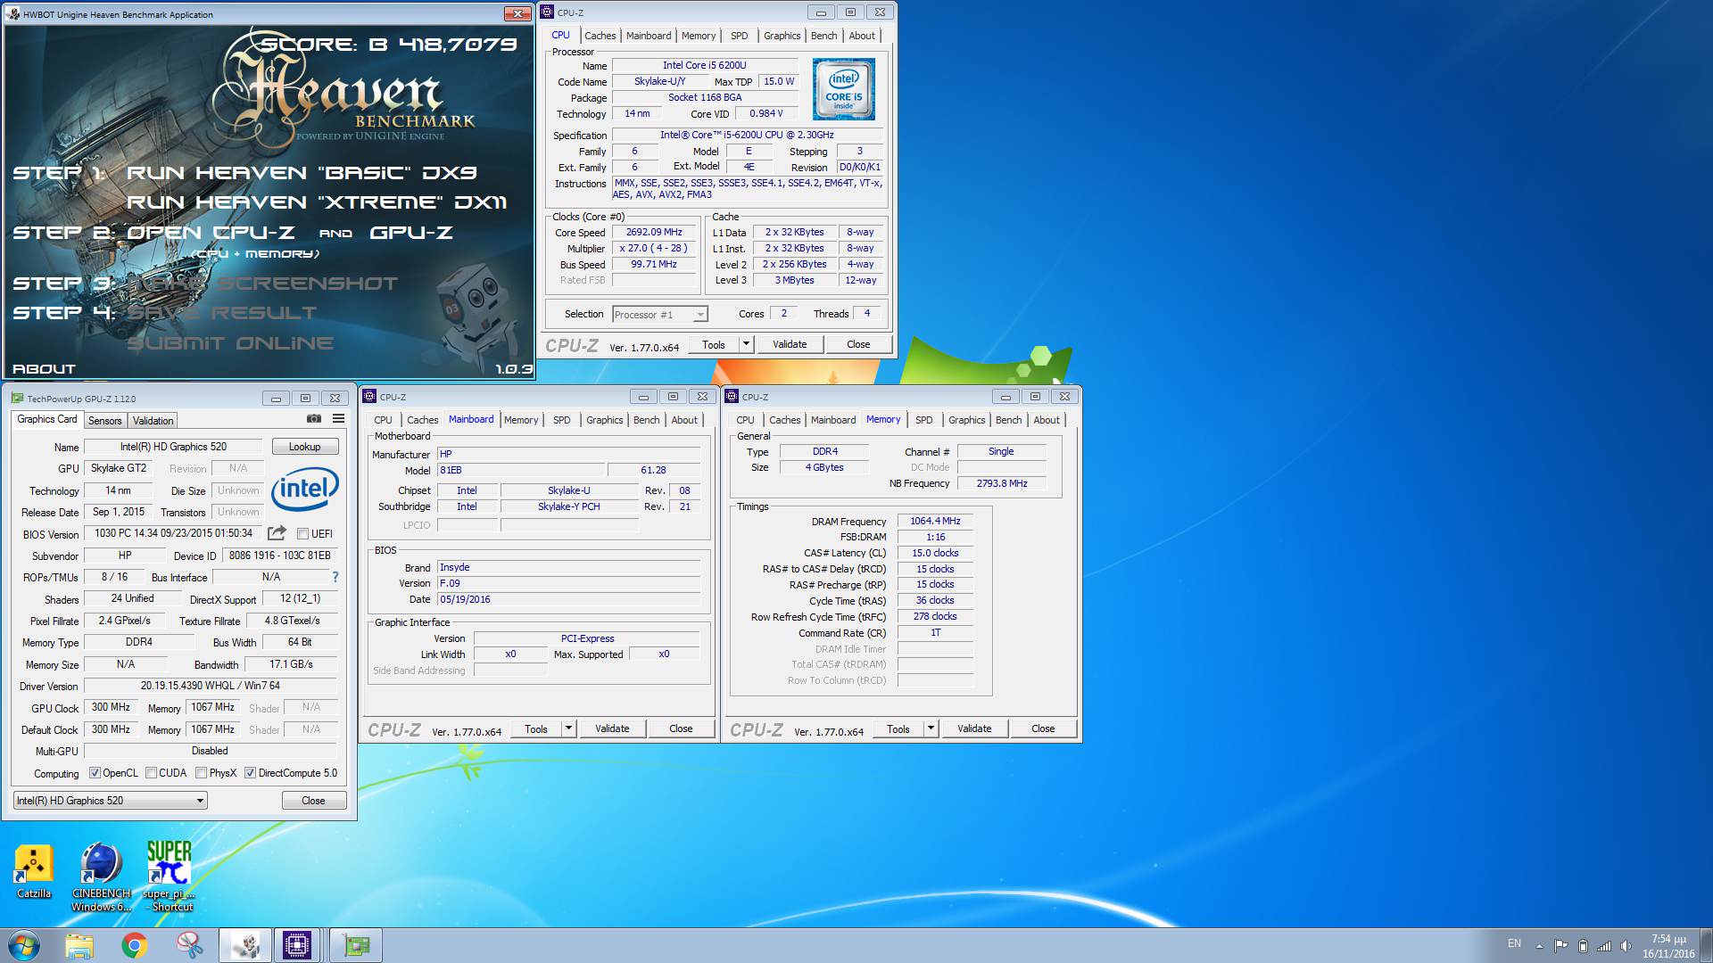Click Close in the Memory CPU-Z window
Image resolution: width=1713 pixels, height=963 pixels.
pos(1043,729)
